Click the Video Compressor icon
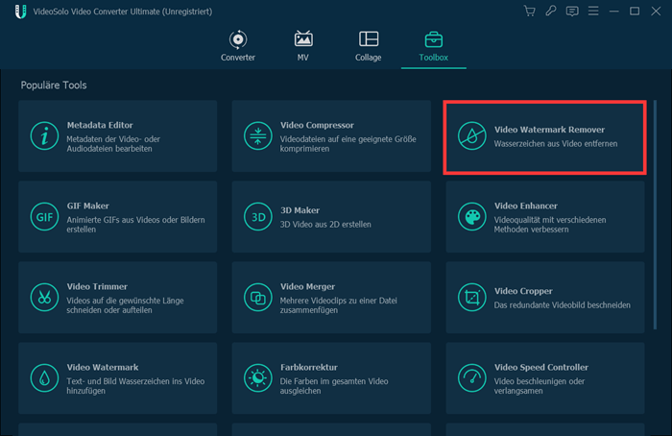The image size is (672, 436). click(x=257, y=136)
